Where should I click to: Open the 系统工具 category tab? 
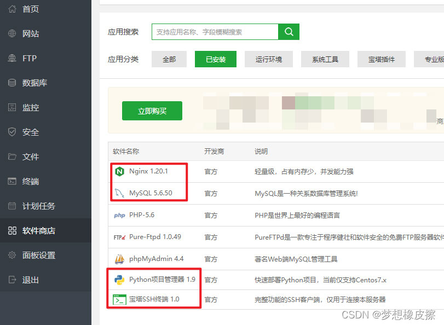tap(325, 59)
